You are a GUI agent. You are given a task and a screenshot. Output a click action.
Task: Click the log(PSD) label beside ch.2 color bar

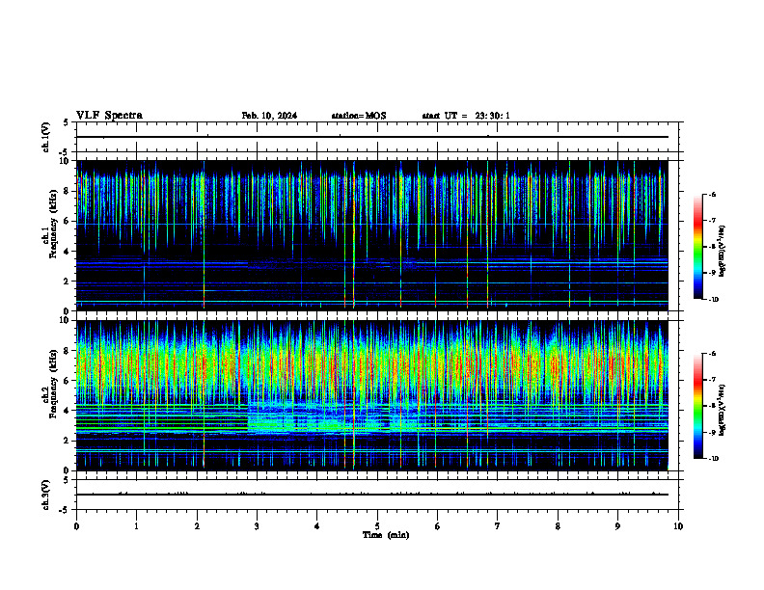point(723,410)
